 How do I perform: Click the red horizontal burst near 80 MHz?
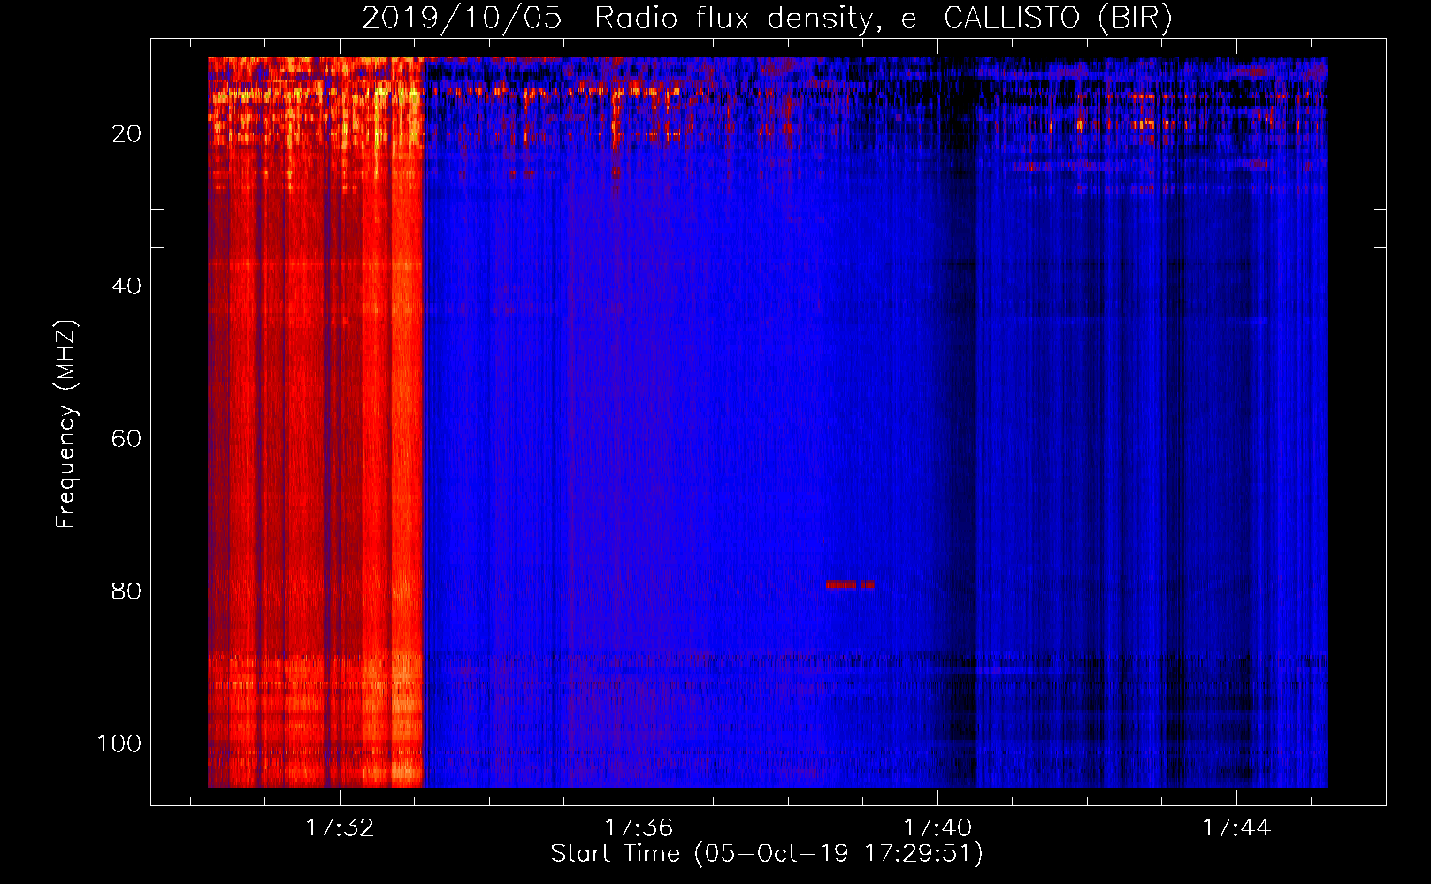pyautogui.click(x=850, y=584)
